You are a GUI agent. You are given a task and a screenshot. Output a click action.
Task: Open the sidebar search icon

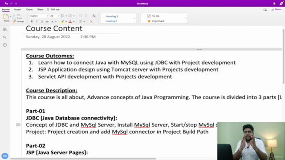tap(5, 37)
